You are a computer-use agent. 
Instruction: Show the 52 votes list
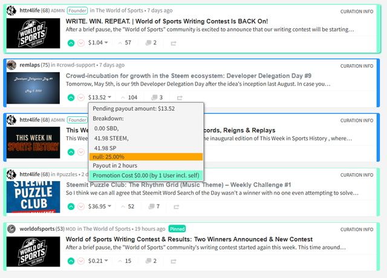128,207
